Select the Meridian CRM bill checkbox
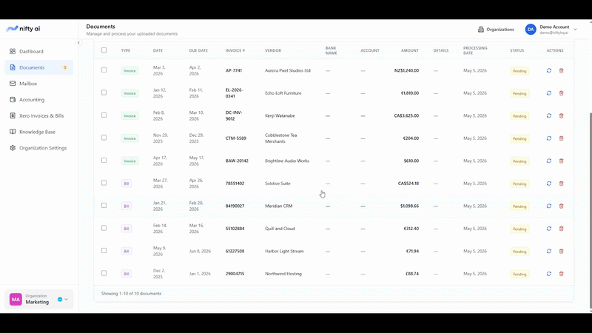Screen dimensions: 592x333 [x=104, y=206]
